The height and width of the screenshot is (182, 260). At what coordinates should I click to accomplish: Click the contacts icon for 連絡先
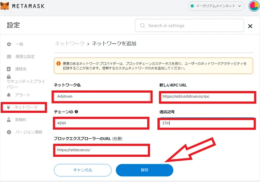(x=8, y=69)
